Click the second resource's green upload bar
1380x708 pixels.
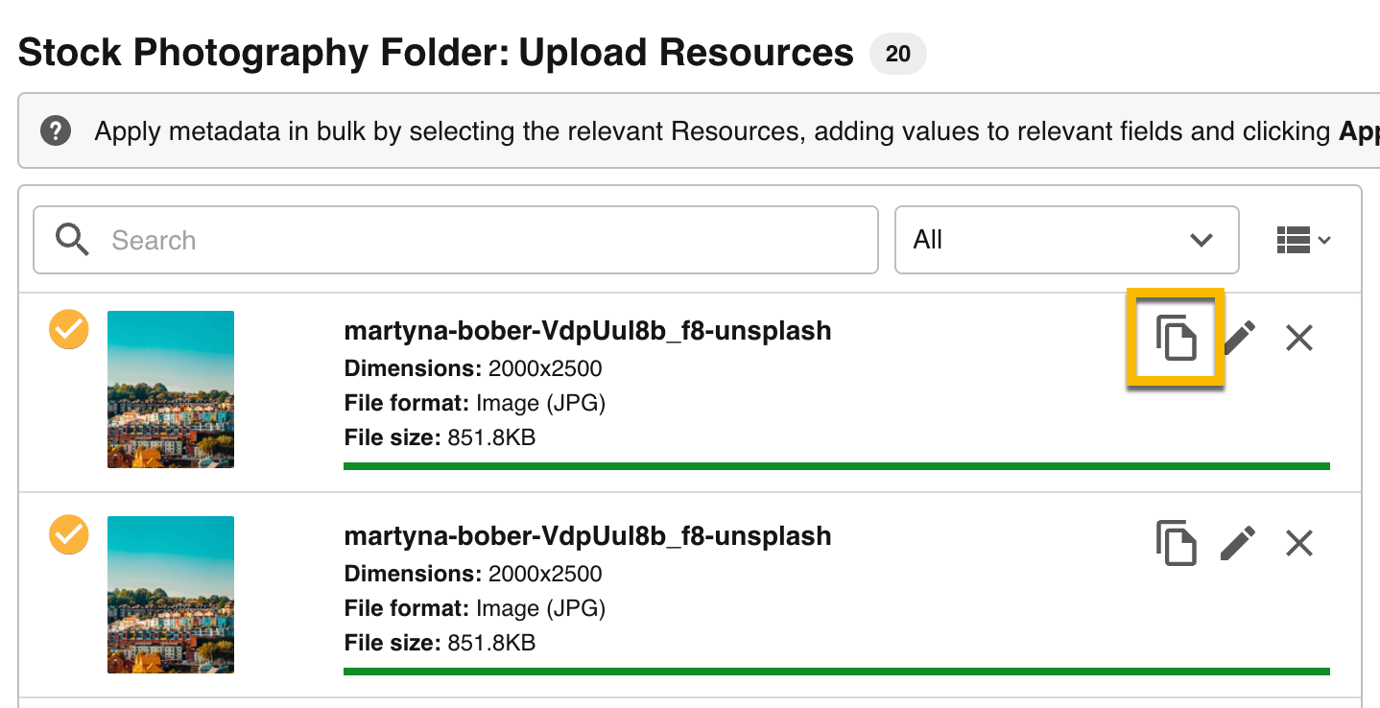point(836,672)
